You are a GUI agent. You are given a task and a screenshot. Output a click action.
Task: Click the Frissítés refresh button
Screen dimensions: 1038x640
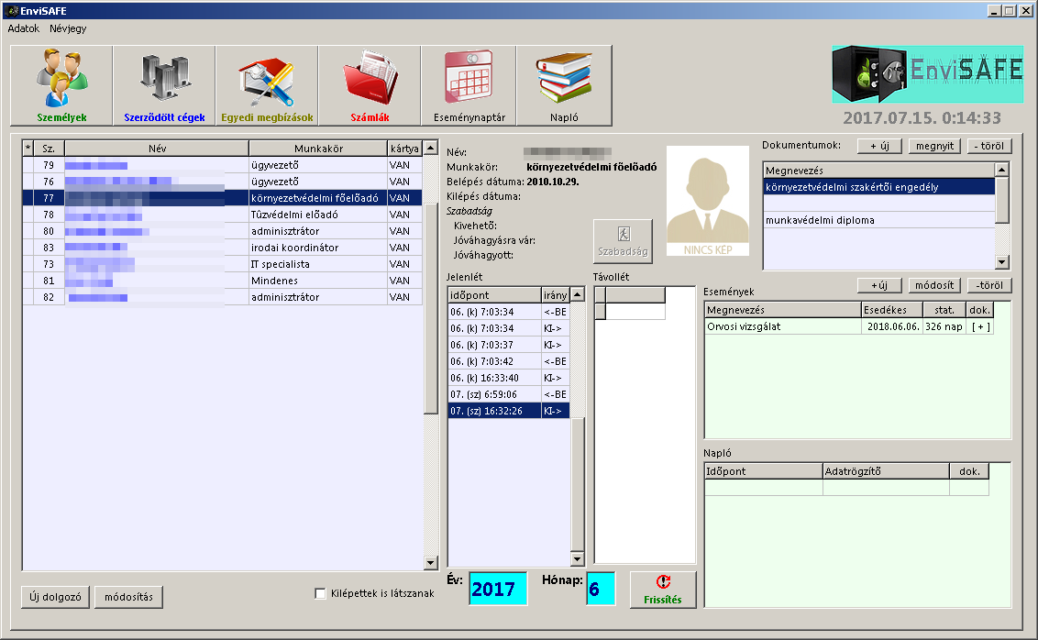(x=663, y=589)
